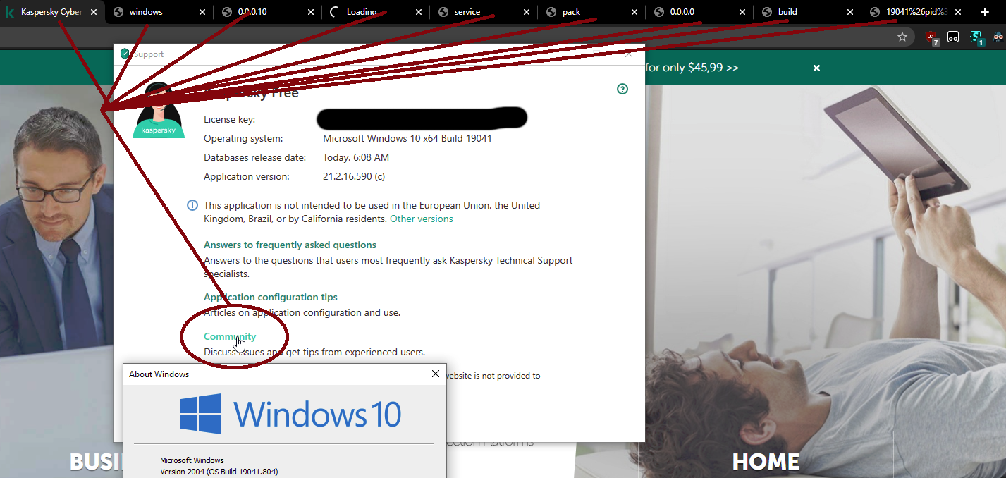Click the Windows 10 logo in About Windows
This screenshot has width=1006, height=478.
[x=290, y=413]
